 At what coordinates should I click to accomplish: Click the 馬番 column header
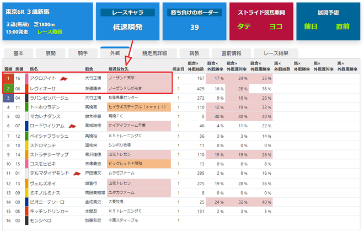19,69
